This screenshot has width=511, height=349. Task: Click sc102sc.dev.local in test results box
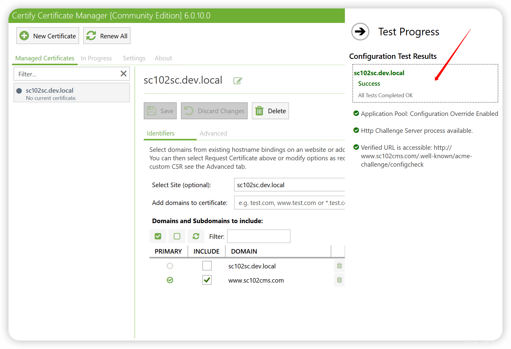379,73
